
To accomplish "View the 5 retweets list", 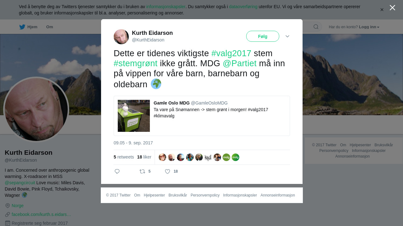I will (124, 157).
